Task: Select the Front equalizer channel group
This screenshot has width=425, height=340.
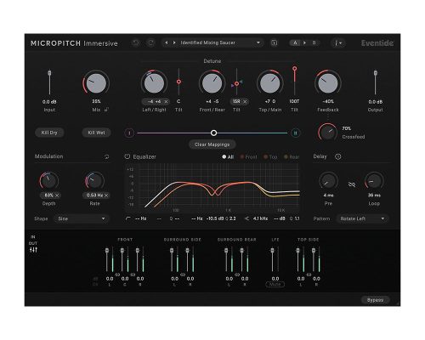Action: pyautogui.click(x=248, y=156)
